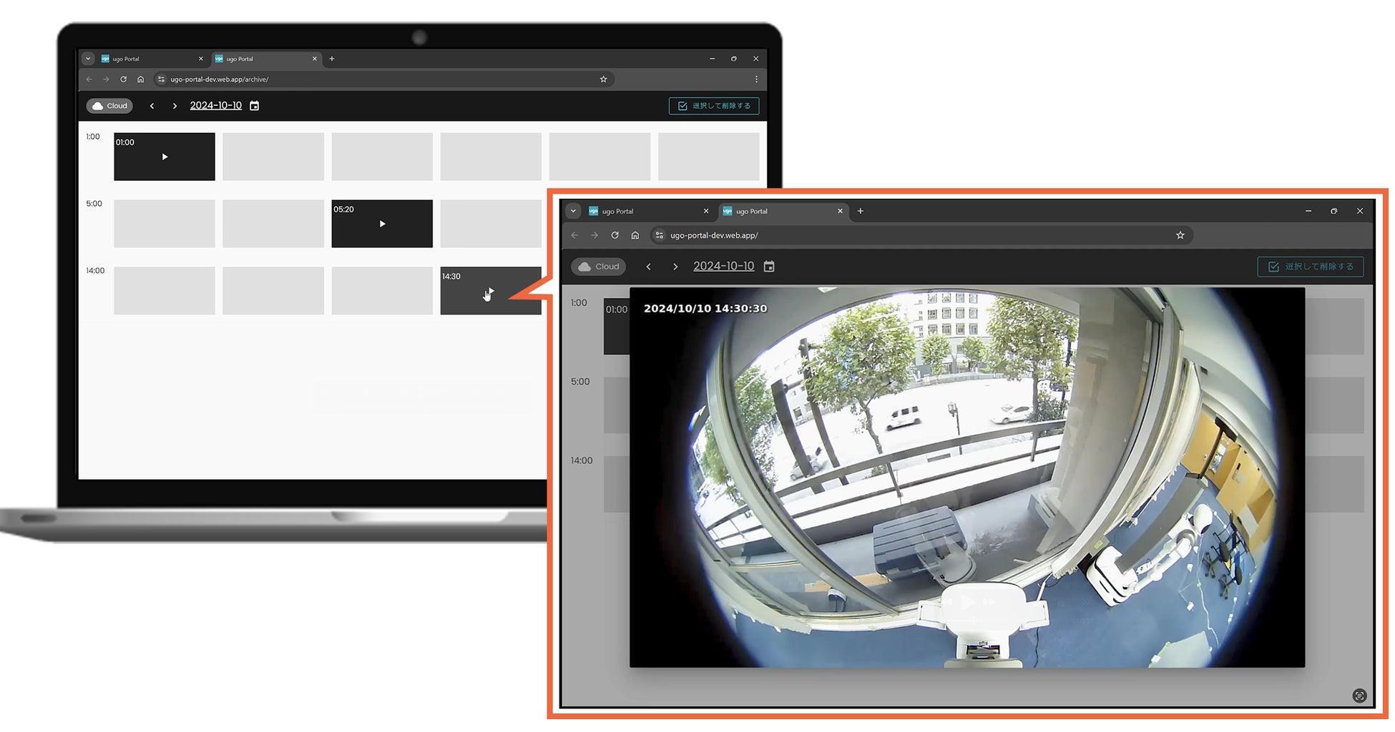The width and height of the screenshot is (1395, 732).
Task: Click the 5:00 row label in the laptop window
Action: tap(94, 204)
